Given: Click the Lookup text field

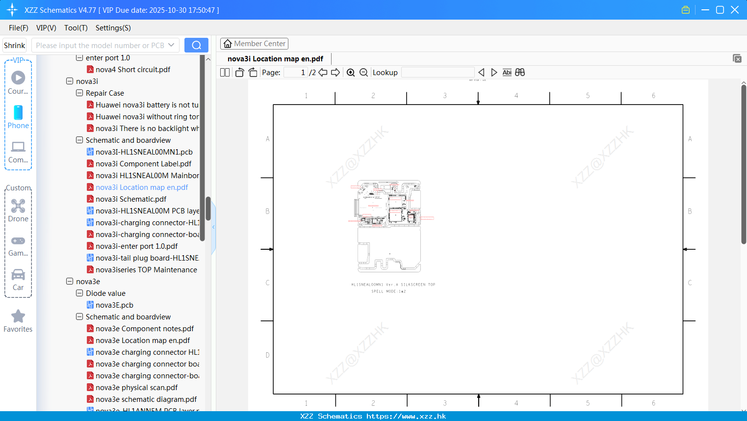Looking at the screenshot, I should [x=438, y=73].
